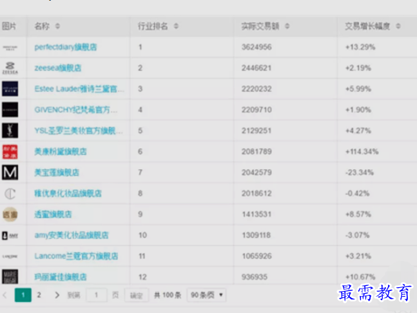417x313 pixels.
Task: Click round logo in rank 9 row
Action: click(x=10, y=214)
